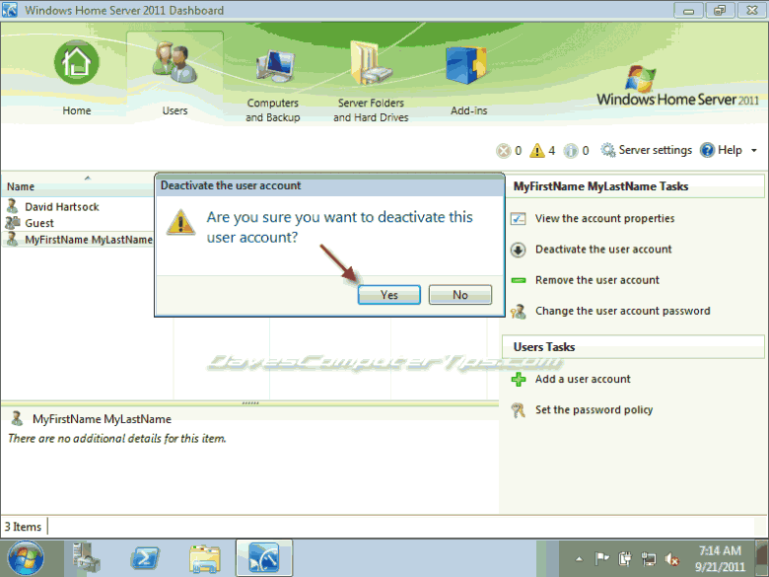The image size is (769, 577).
Task: Open Server Folders and Hard Drives tab
Action: [371, 82]
